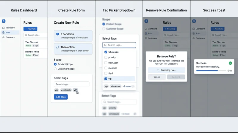This screenshot has width=238, height=133.
Task: Select the If condition card
Action: click(73, 36)
